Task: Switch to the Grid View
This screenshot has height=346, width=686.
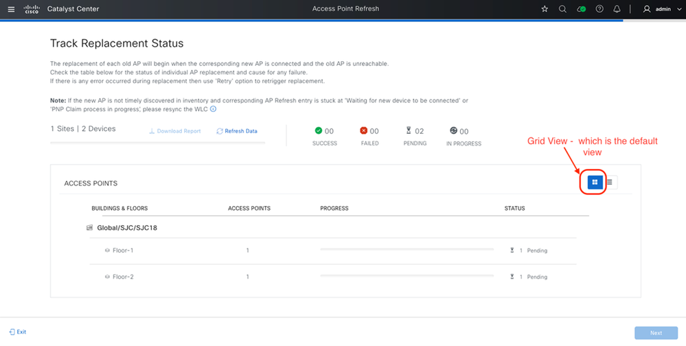Action: click(x=595, y=182)
